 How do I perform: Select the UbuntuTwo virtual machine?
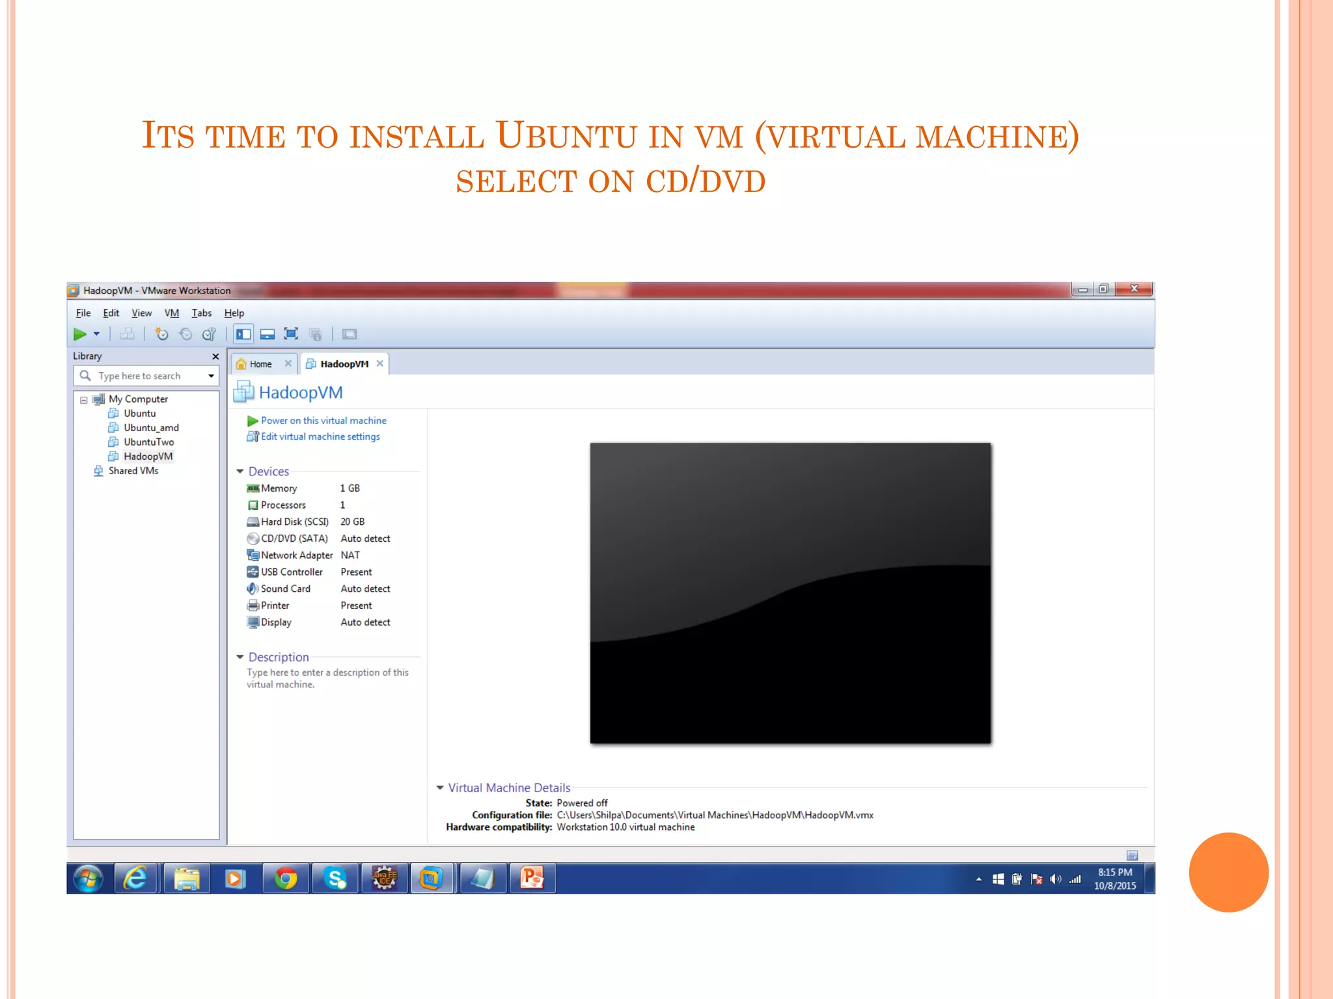pyautogui.click(x=148, y=442)
